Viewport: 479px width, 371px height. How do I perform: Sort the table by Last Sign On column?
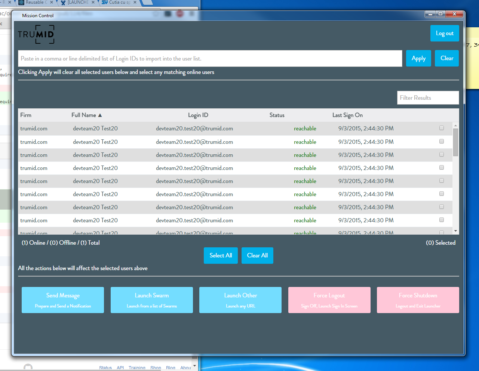tap(347, 115)
